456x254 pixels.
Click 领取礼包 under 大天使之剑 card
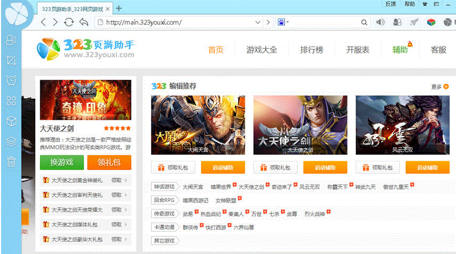(276, 168)
